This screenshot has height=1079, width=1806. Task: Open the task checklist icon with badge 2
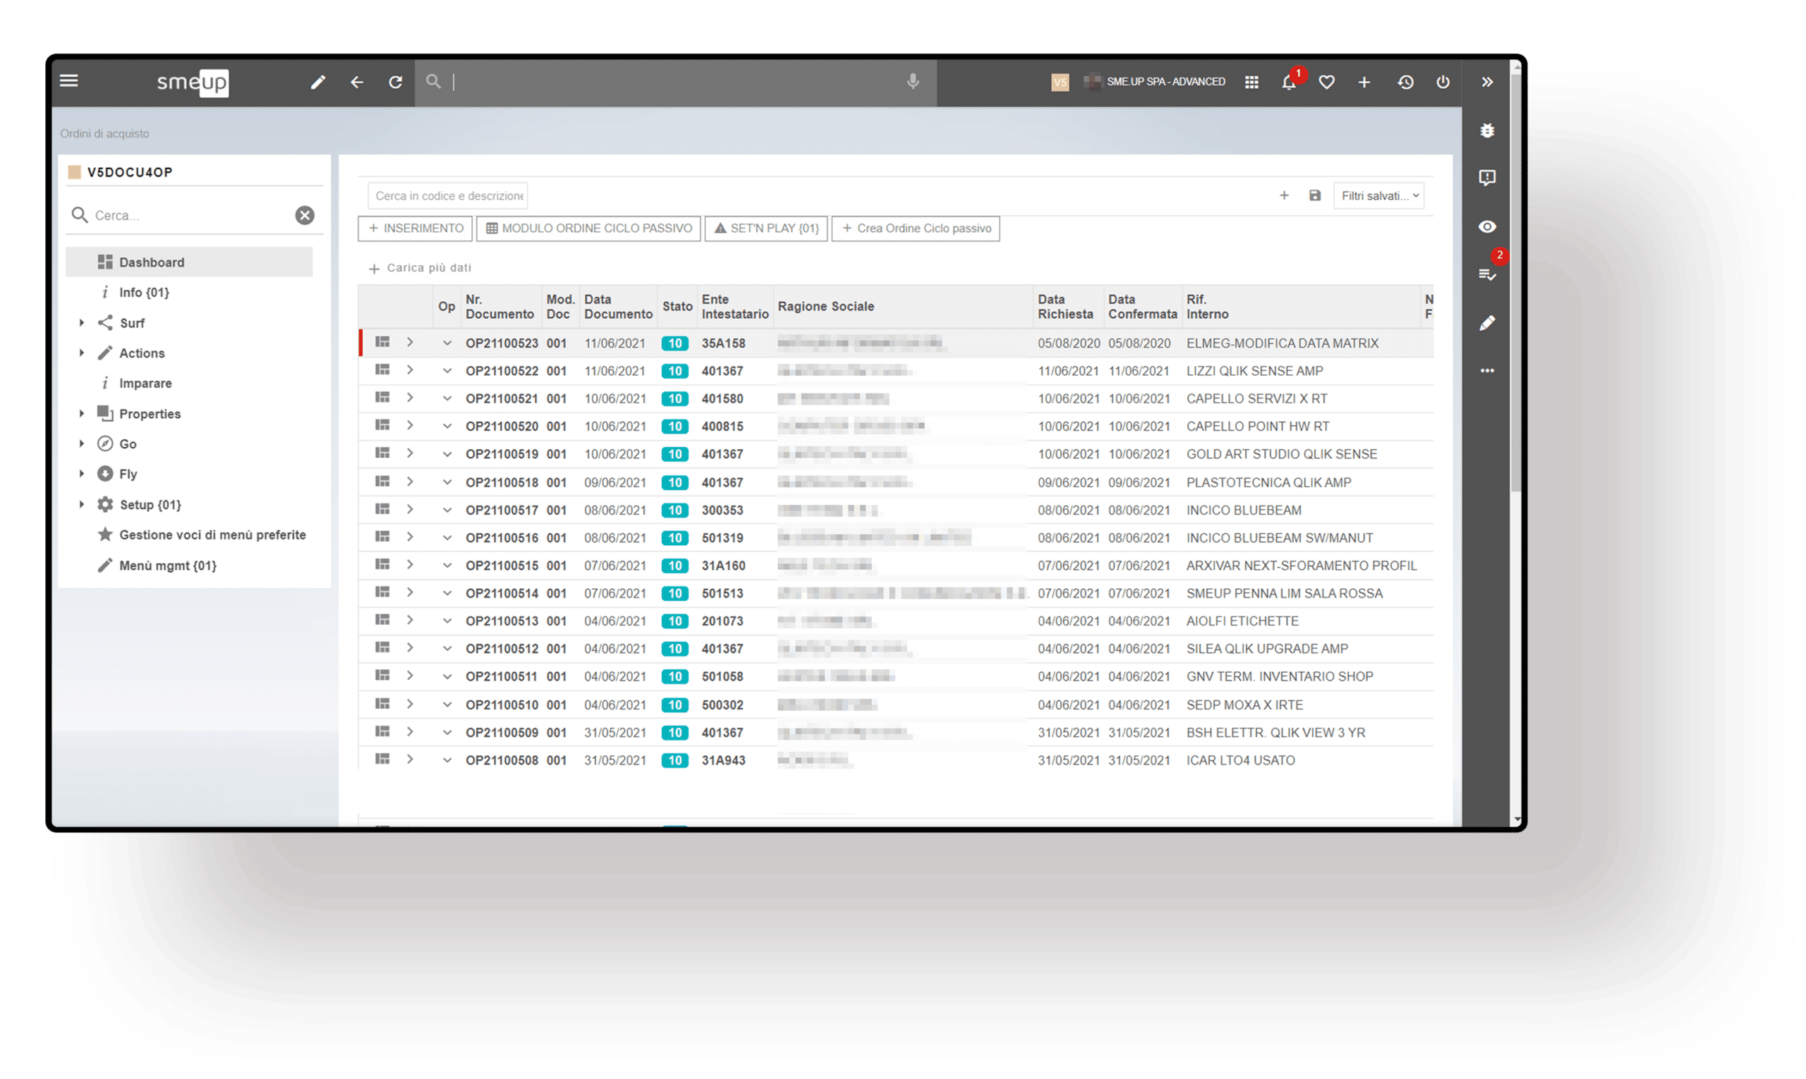(1486, 275)
